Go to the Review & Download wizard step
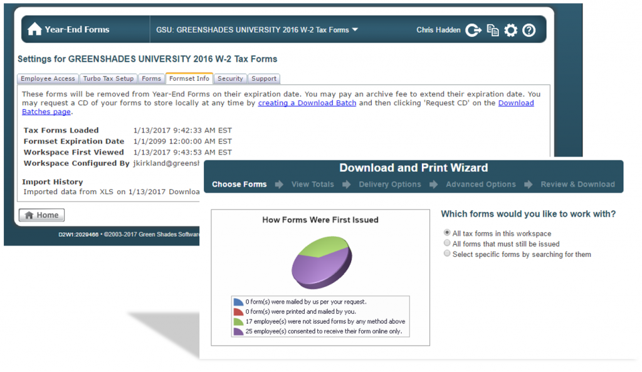Viewport: 642px width, 372px height. [577, 184]
